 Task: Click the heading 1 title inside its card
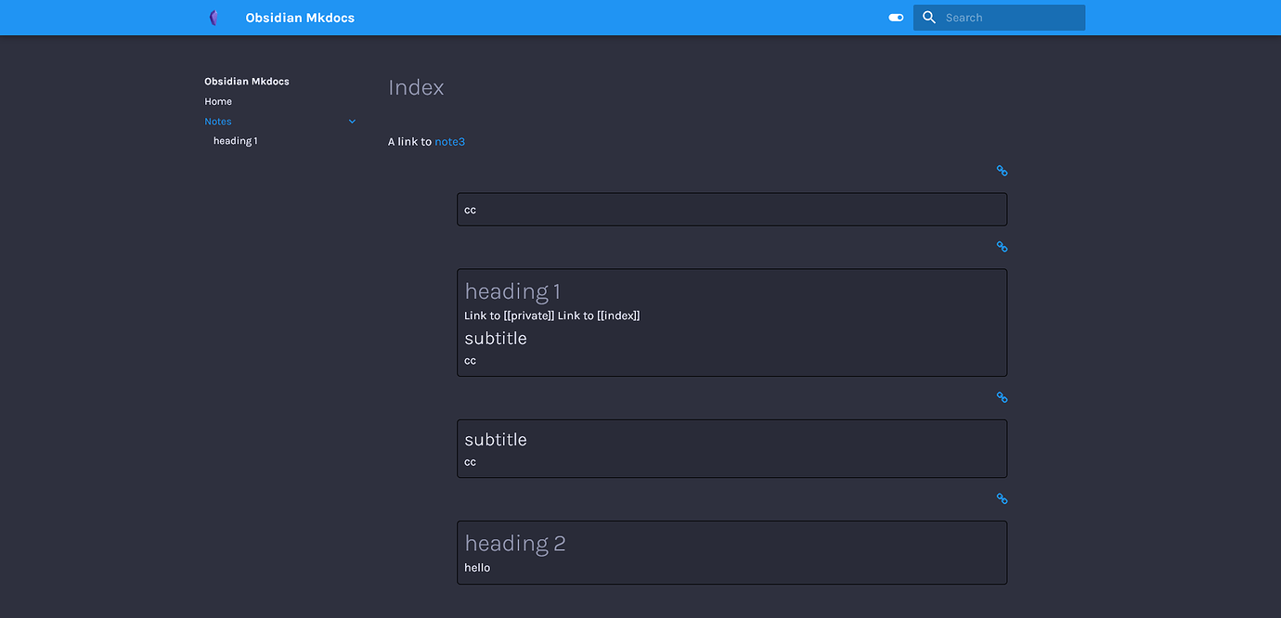point(511,290)
